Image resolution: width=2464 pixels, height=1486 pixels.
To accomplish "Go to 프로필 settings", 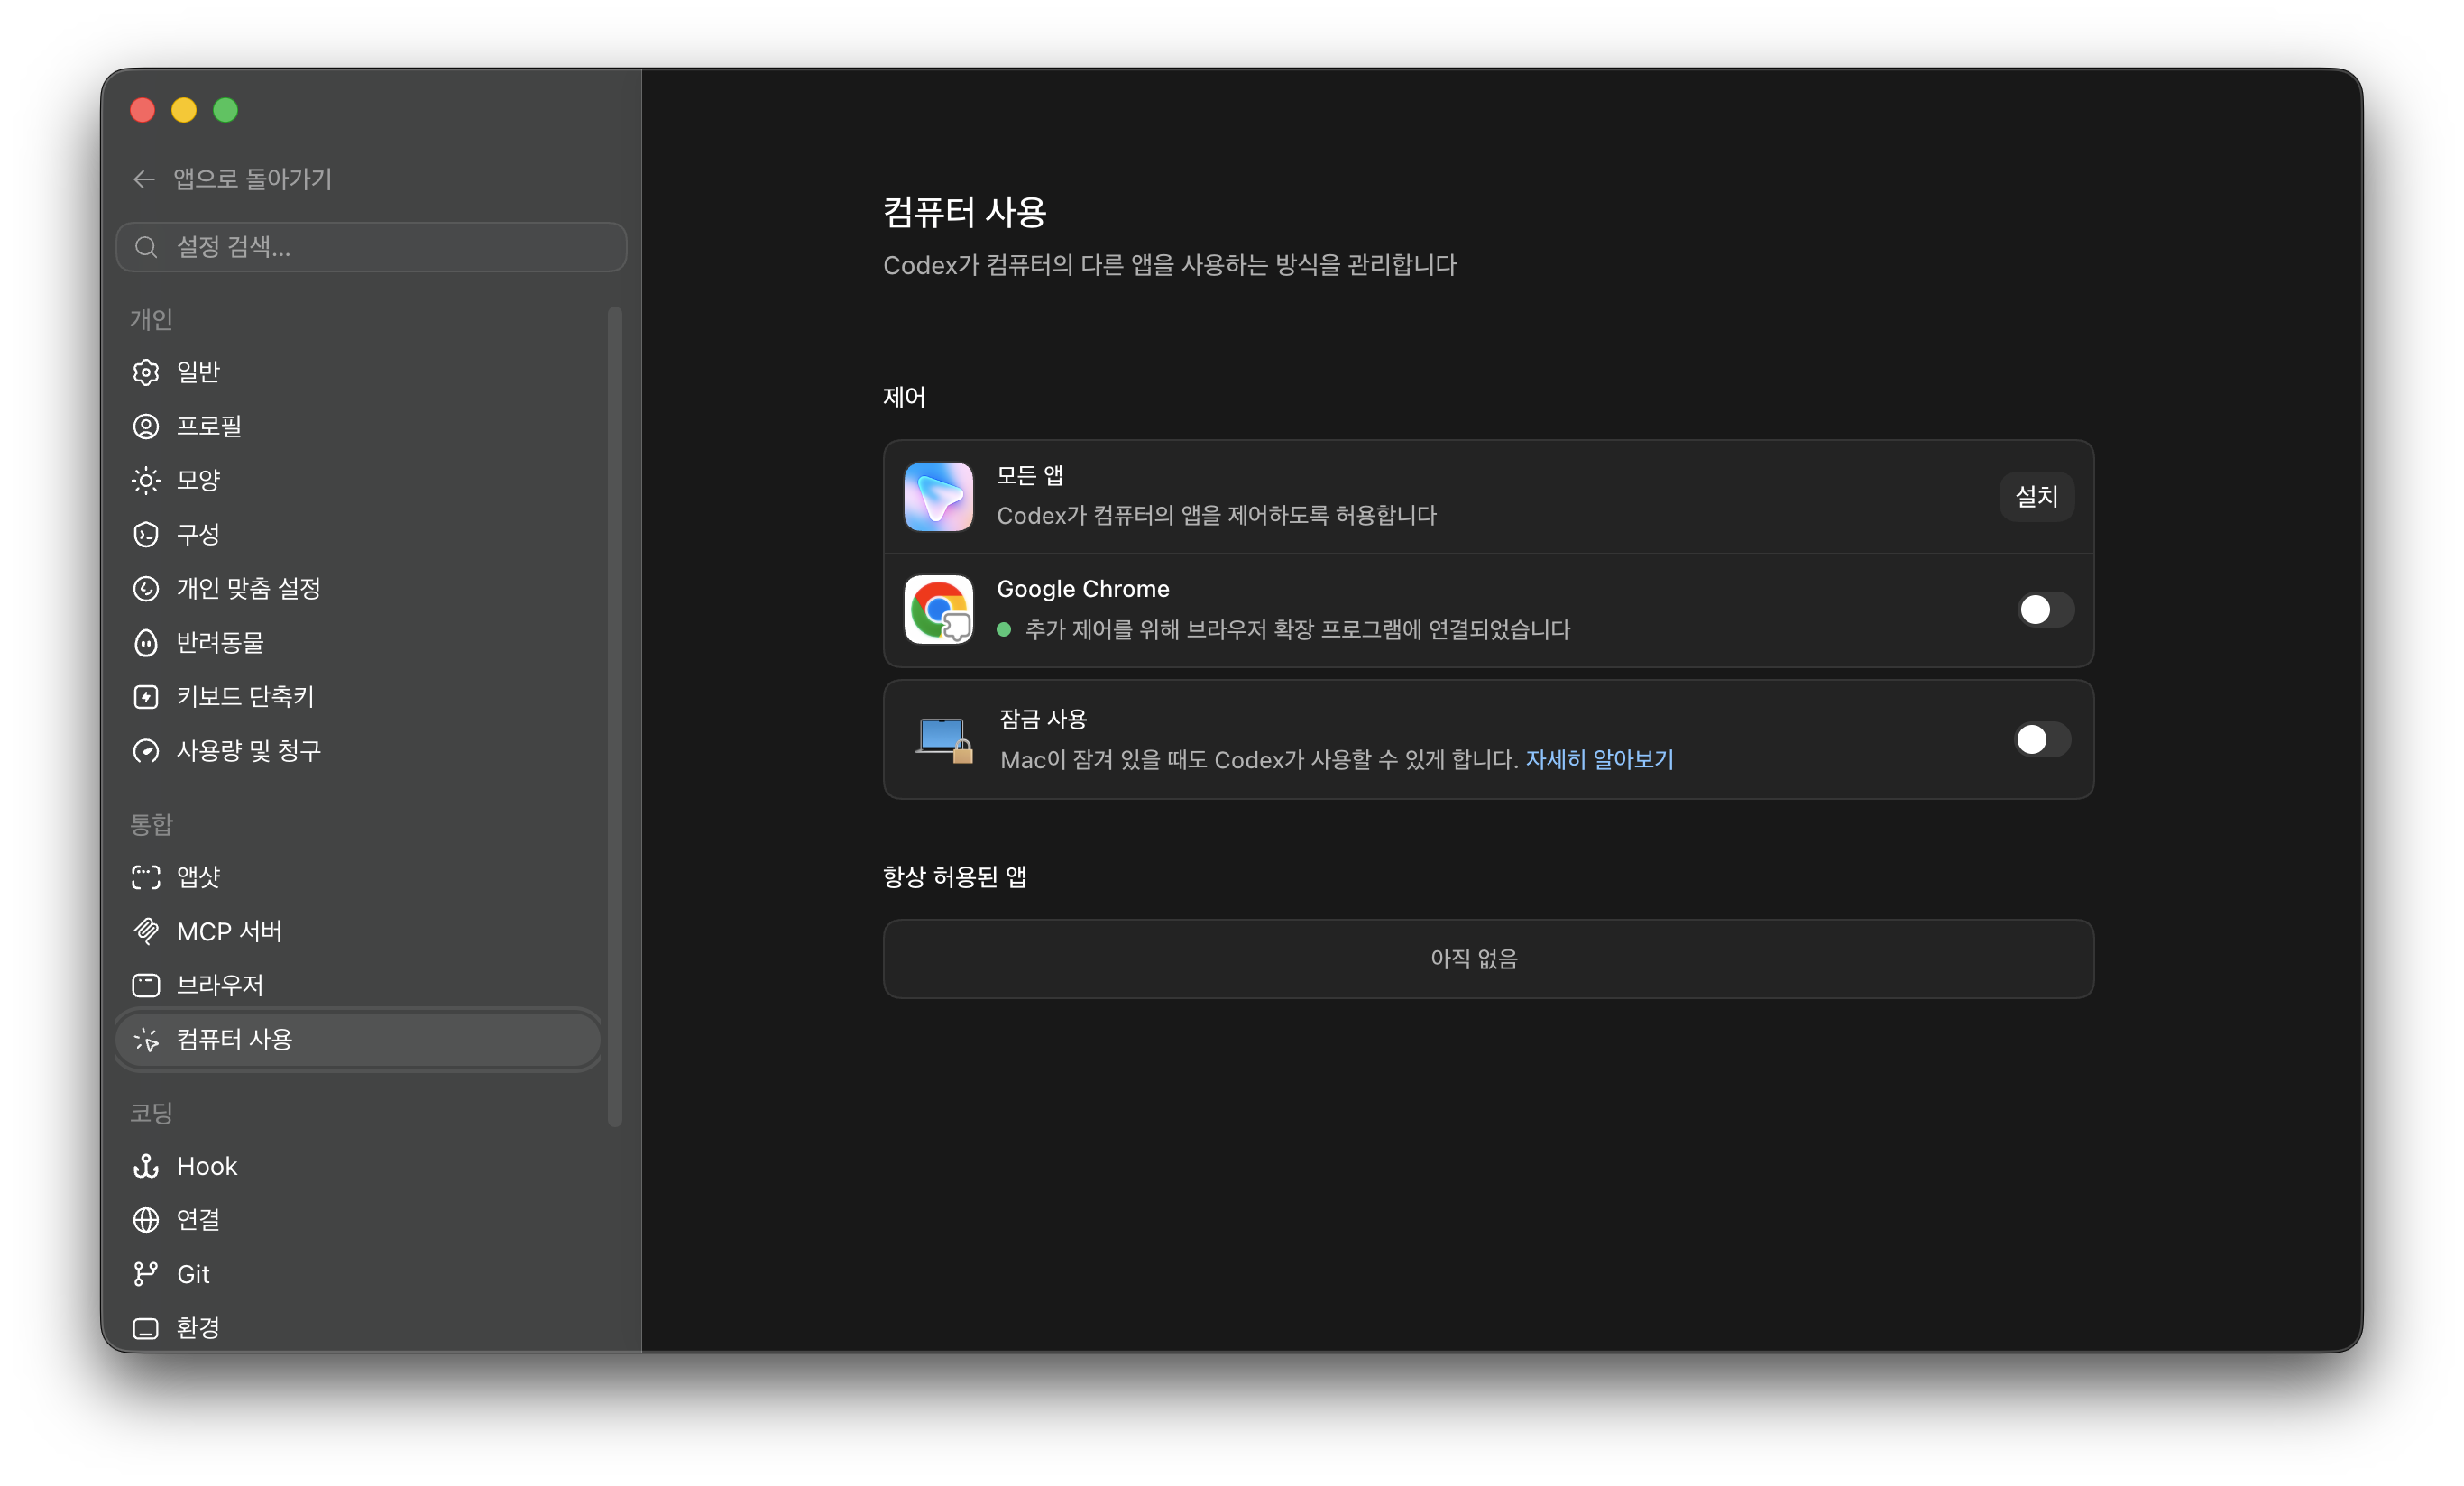I will [358, 426].
